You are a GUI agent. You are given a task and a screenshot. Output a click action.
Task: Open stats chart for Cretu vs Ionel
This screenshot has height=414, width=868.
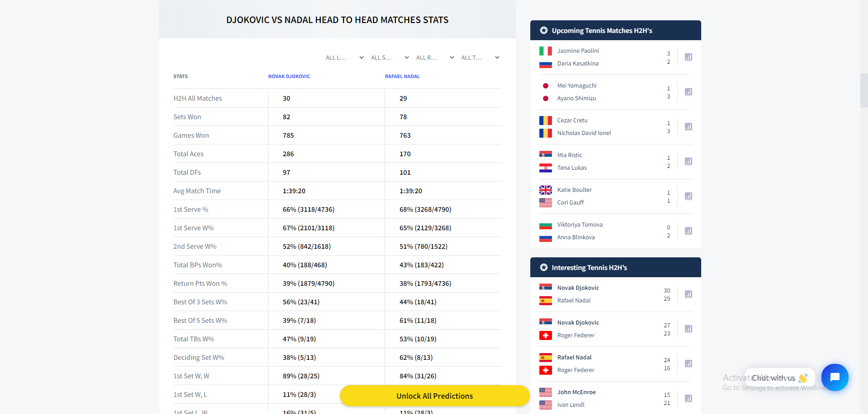pos(688,126)
